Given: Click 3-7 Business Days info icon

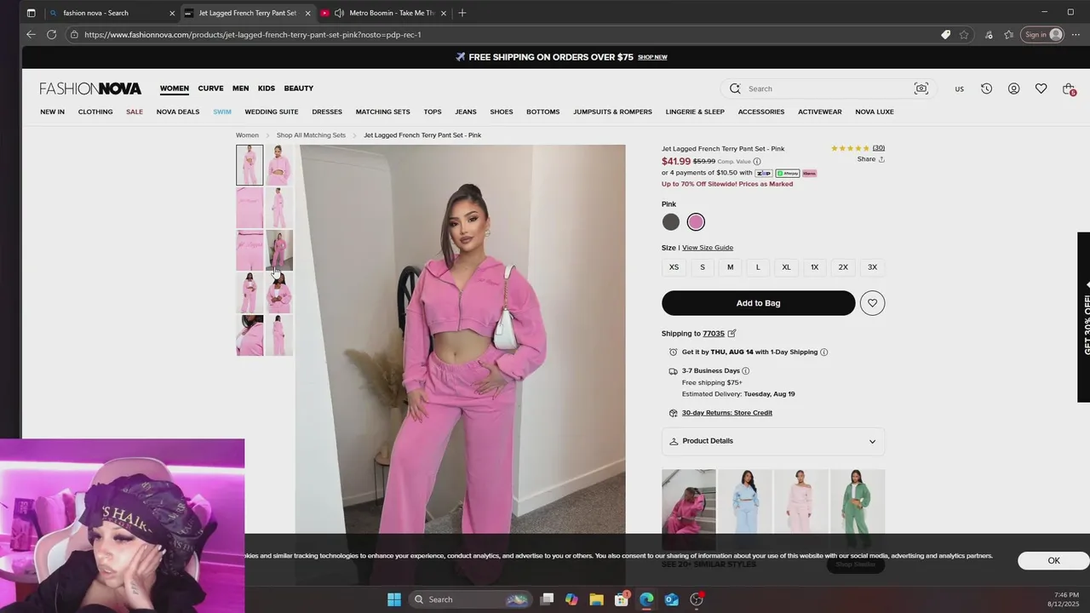Looking at the screenshot, I should pyautogui.click(x=746, y=371).
